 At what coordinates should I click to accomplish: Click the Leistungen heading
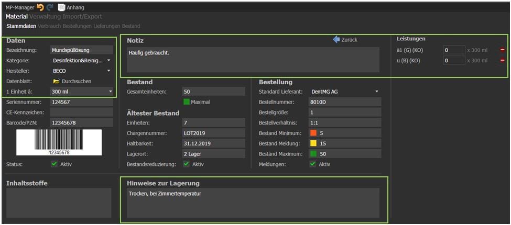411,39
